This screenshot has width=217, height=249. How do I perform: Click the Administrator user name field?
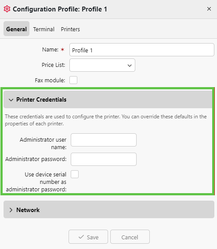(104, 140)
